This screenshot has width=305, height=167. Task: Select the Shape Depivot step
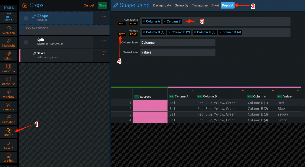[x=56, y=18]
